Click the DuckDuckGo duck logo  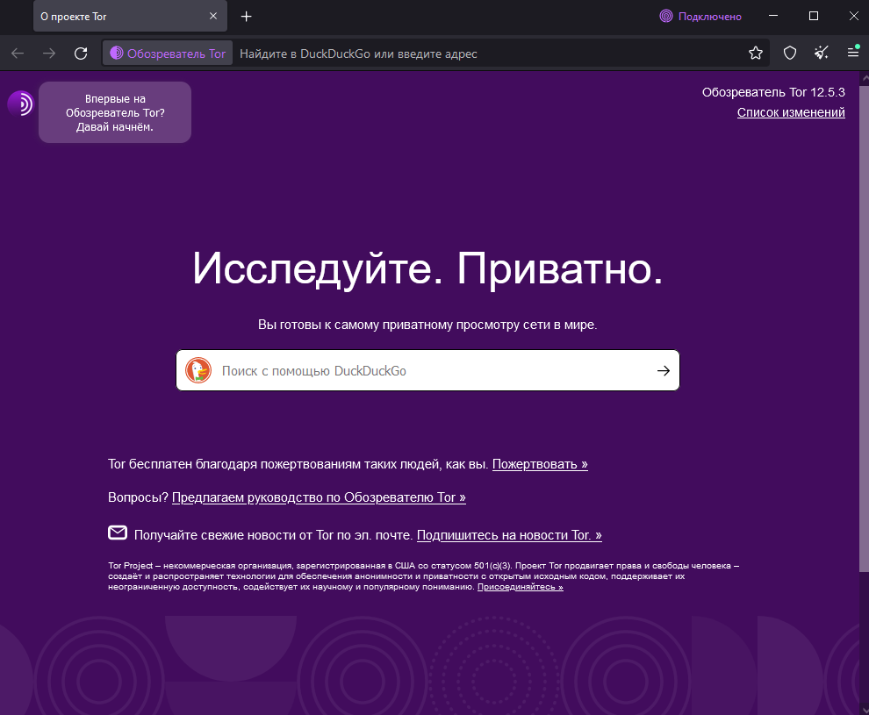tap(198, 370)
